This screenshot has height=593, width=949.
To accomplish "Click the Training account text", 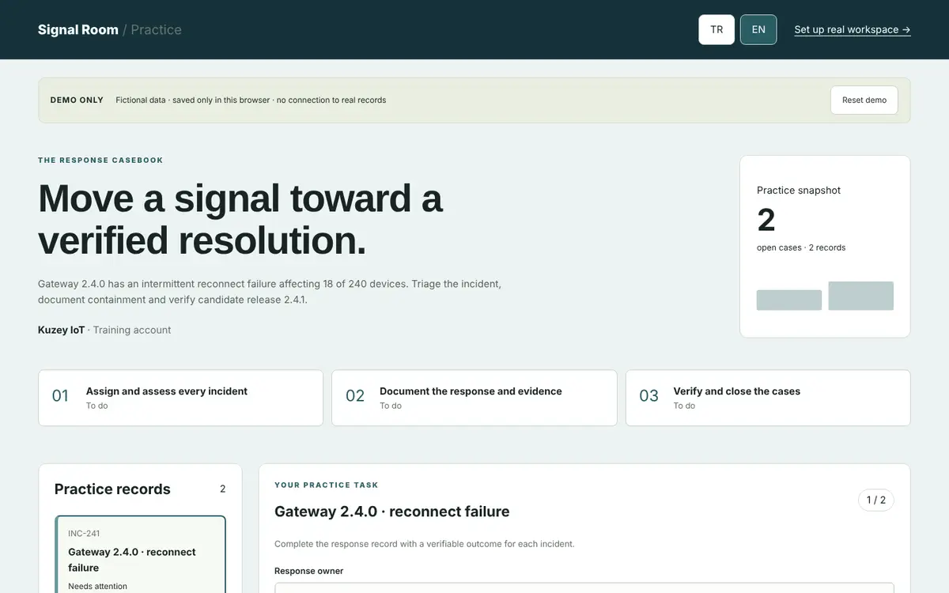I will point(132,330).
